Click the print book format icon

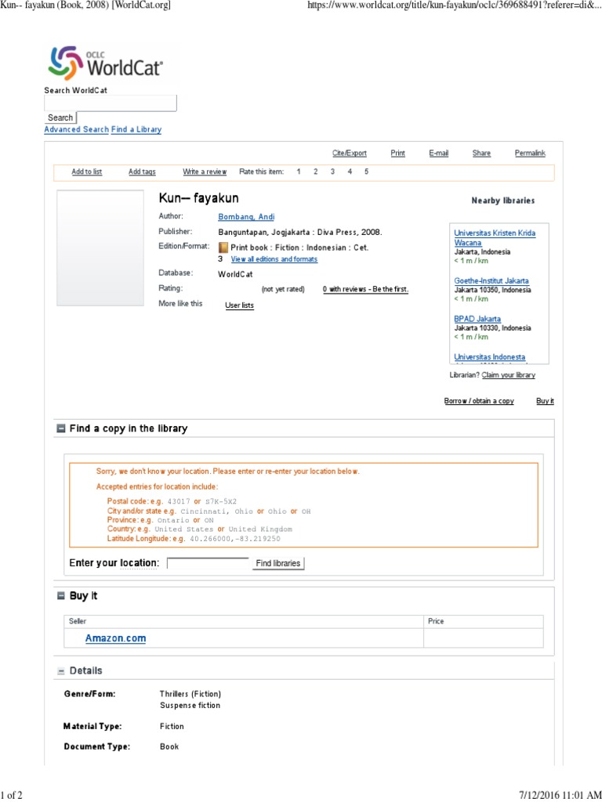tap(223, 247)
